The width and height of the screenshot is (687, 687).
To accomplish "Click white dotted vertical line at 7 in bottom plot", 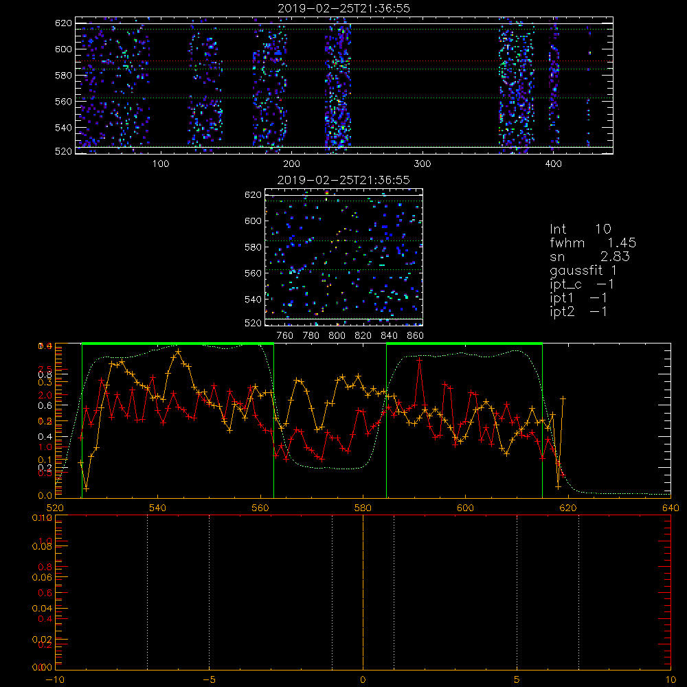I will point(578,591).
